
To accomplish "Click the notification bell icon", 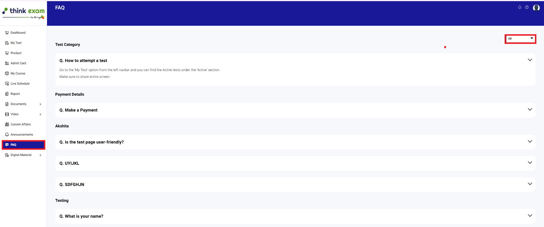I will 520,7.
